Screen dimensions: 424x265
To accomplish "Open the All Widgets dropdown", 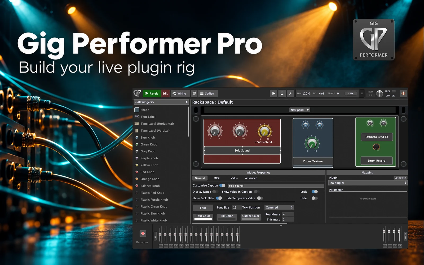I will point(161,102).
